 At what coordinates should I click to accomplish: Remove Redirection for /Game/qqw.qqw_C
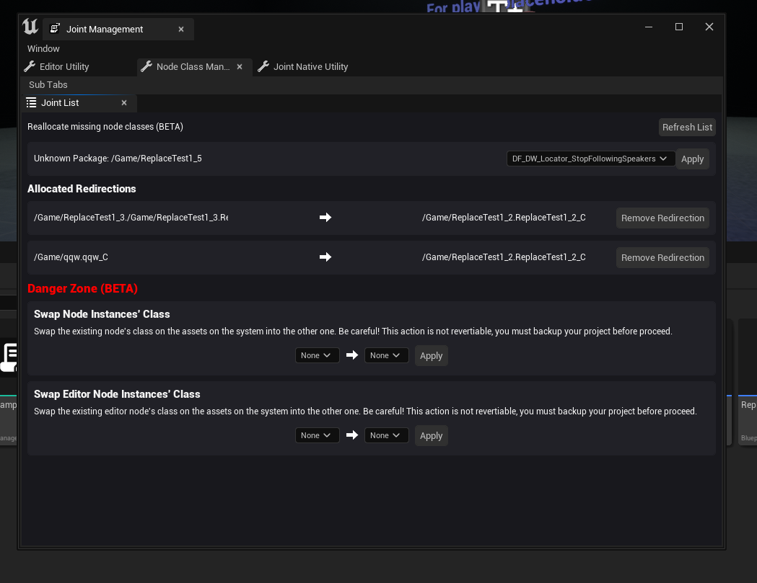coord(662,258)
